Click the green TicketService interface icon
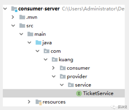The image size is (129, 110). coord(79,93)
